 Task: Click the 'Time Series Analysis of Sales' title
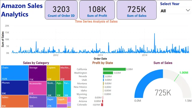pyautogui.click(x=96, y=21)
